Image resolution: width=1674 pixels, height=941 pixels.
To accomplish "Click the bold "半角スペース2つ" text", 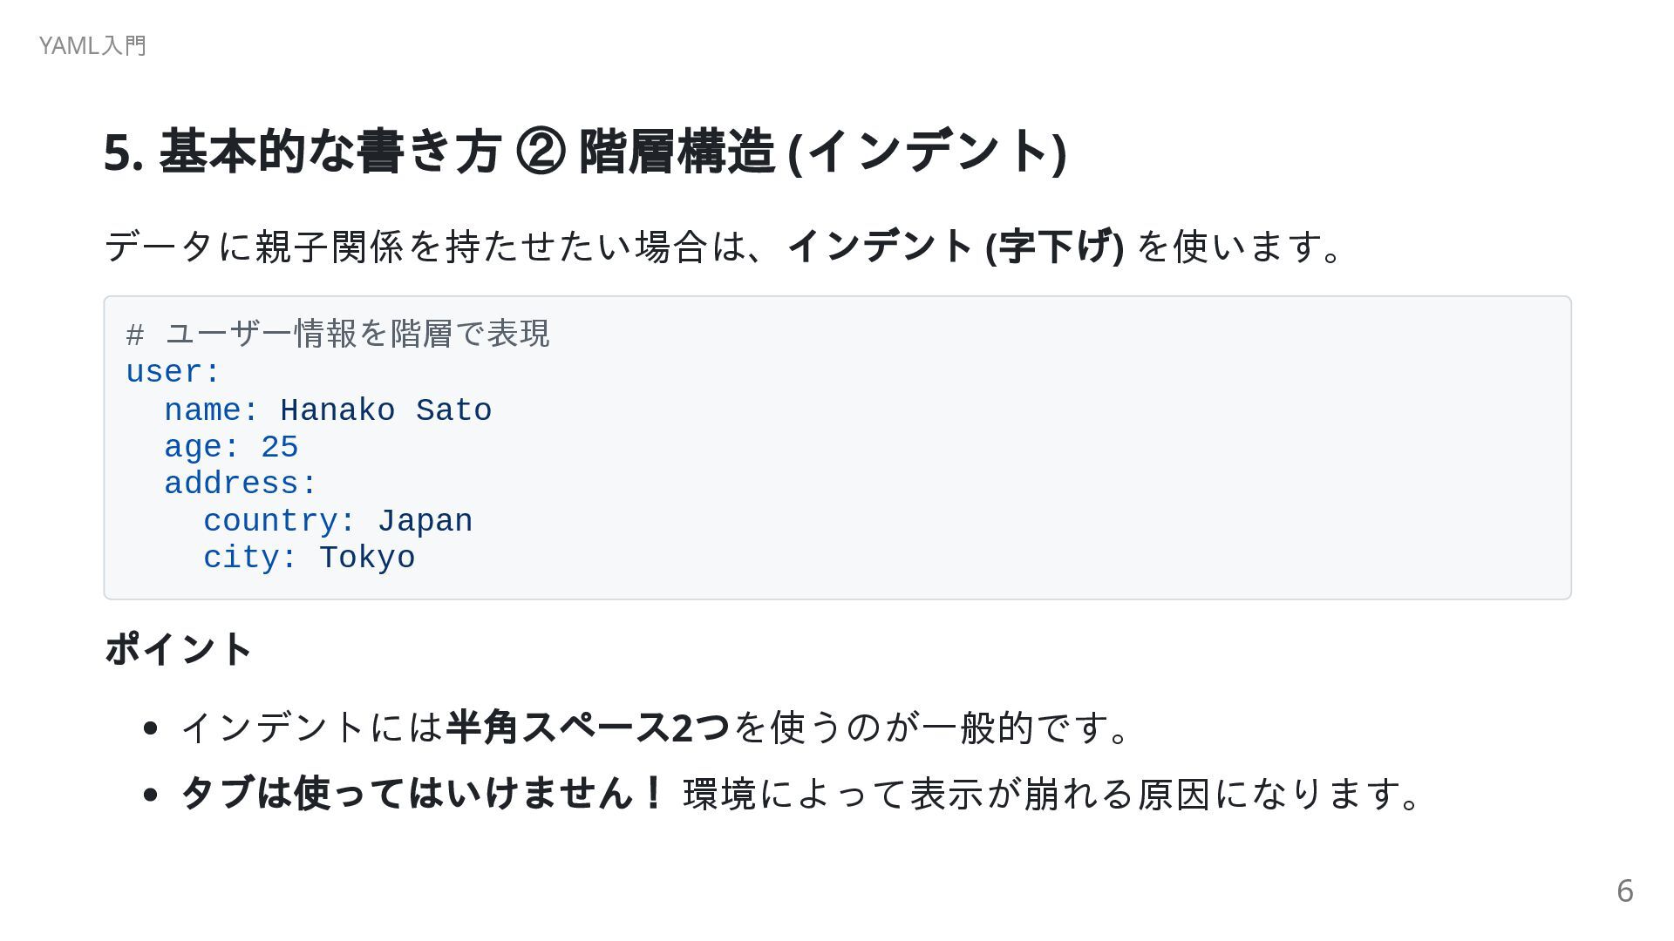I will [588, 728].
